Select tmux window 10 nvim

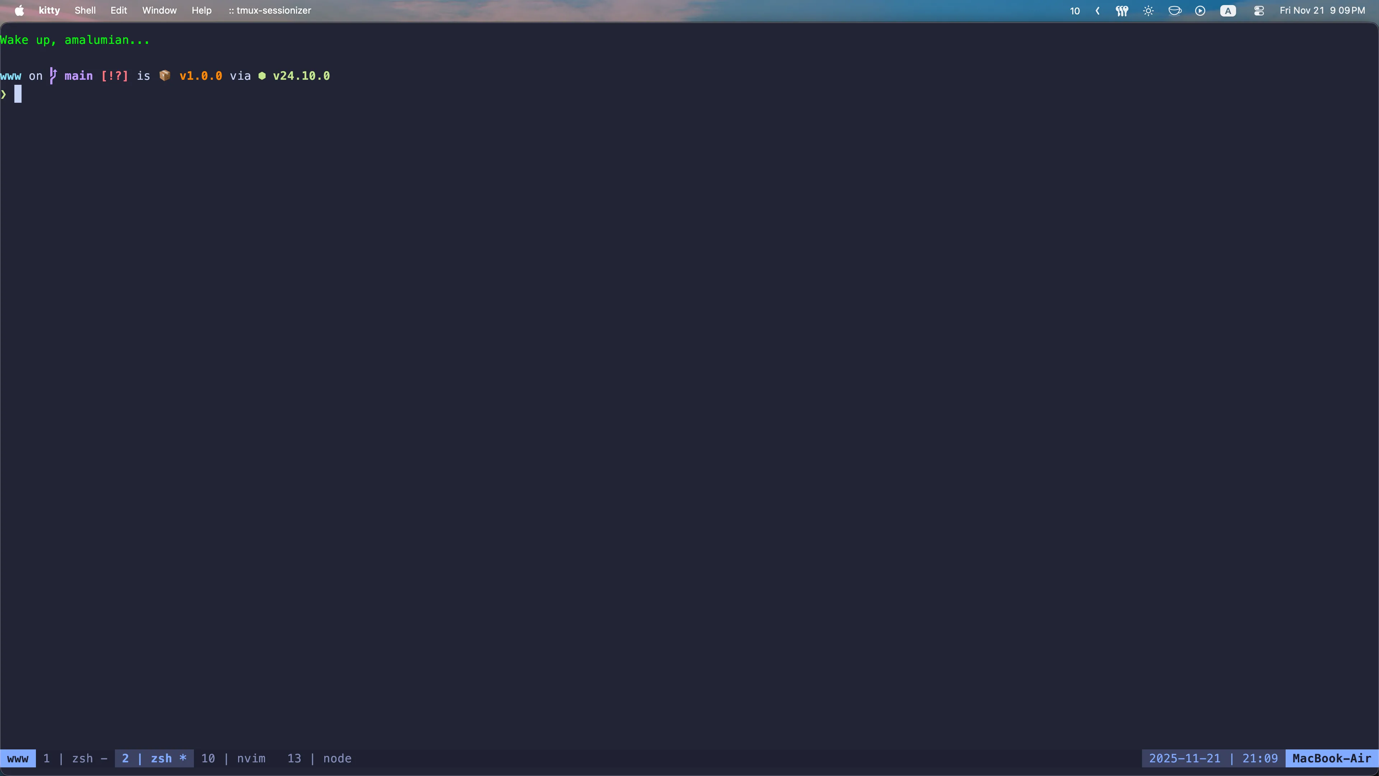click(x=233, y=758)
